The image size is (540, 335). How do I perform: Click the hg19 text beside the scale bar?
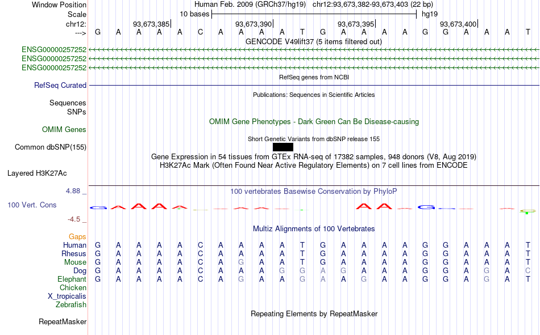pos(430,14)
